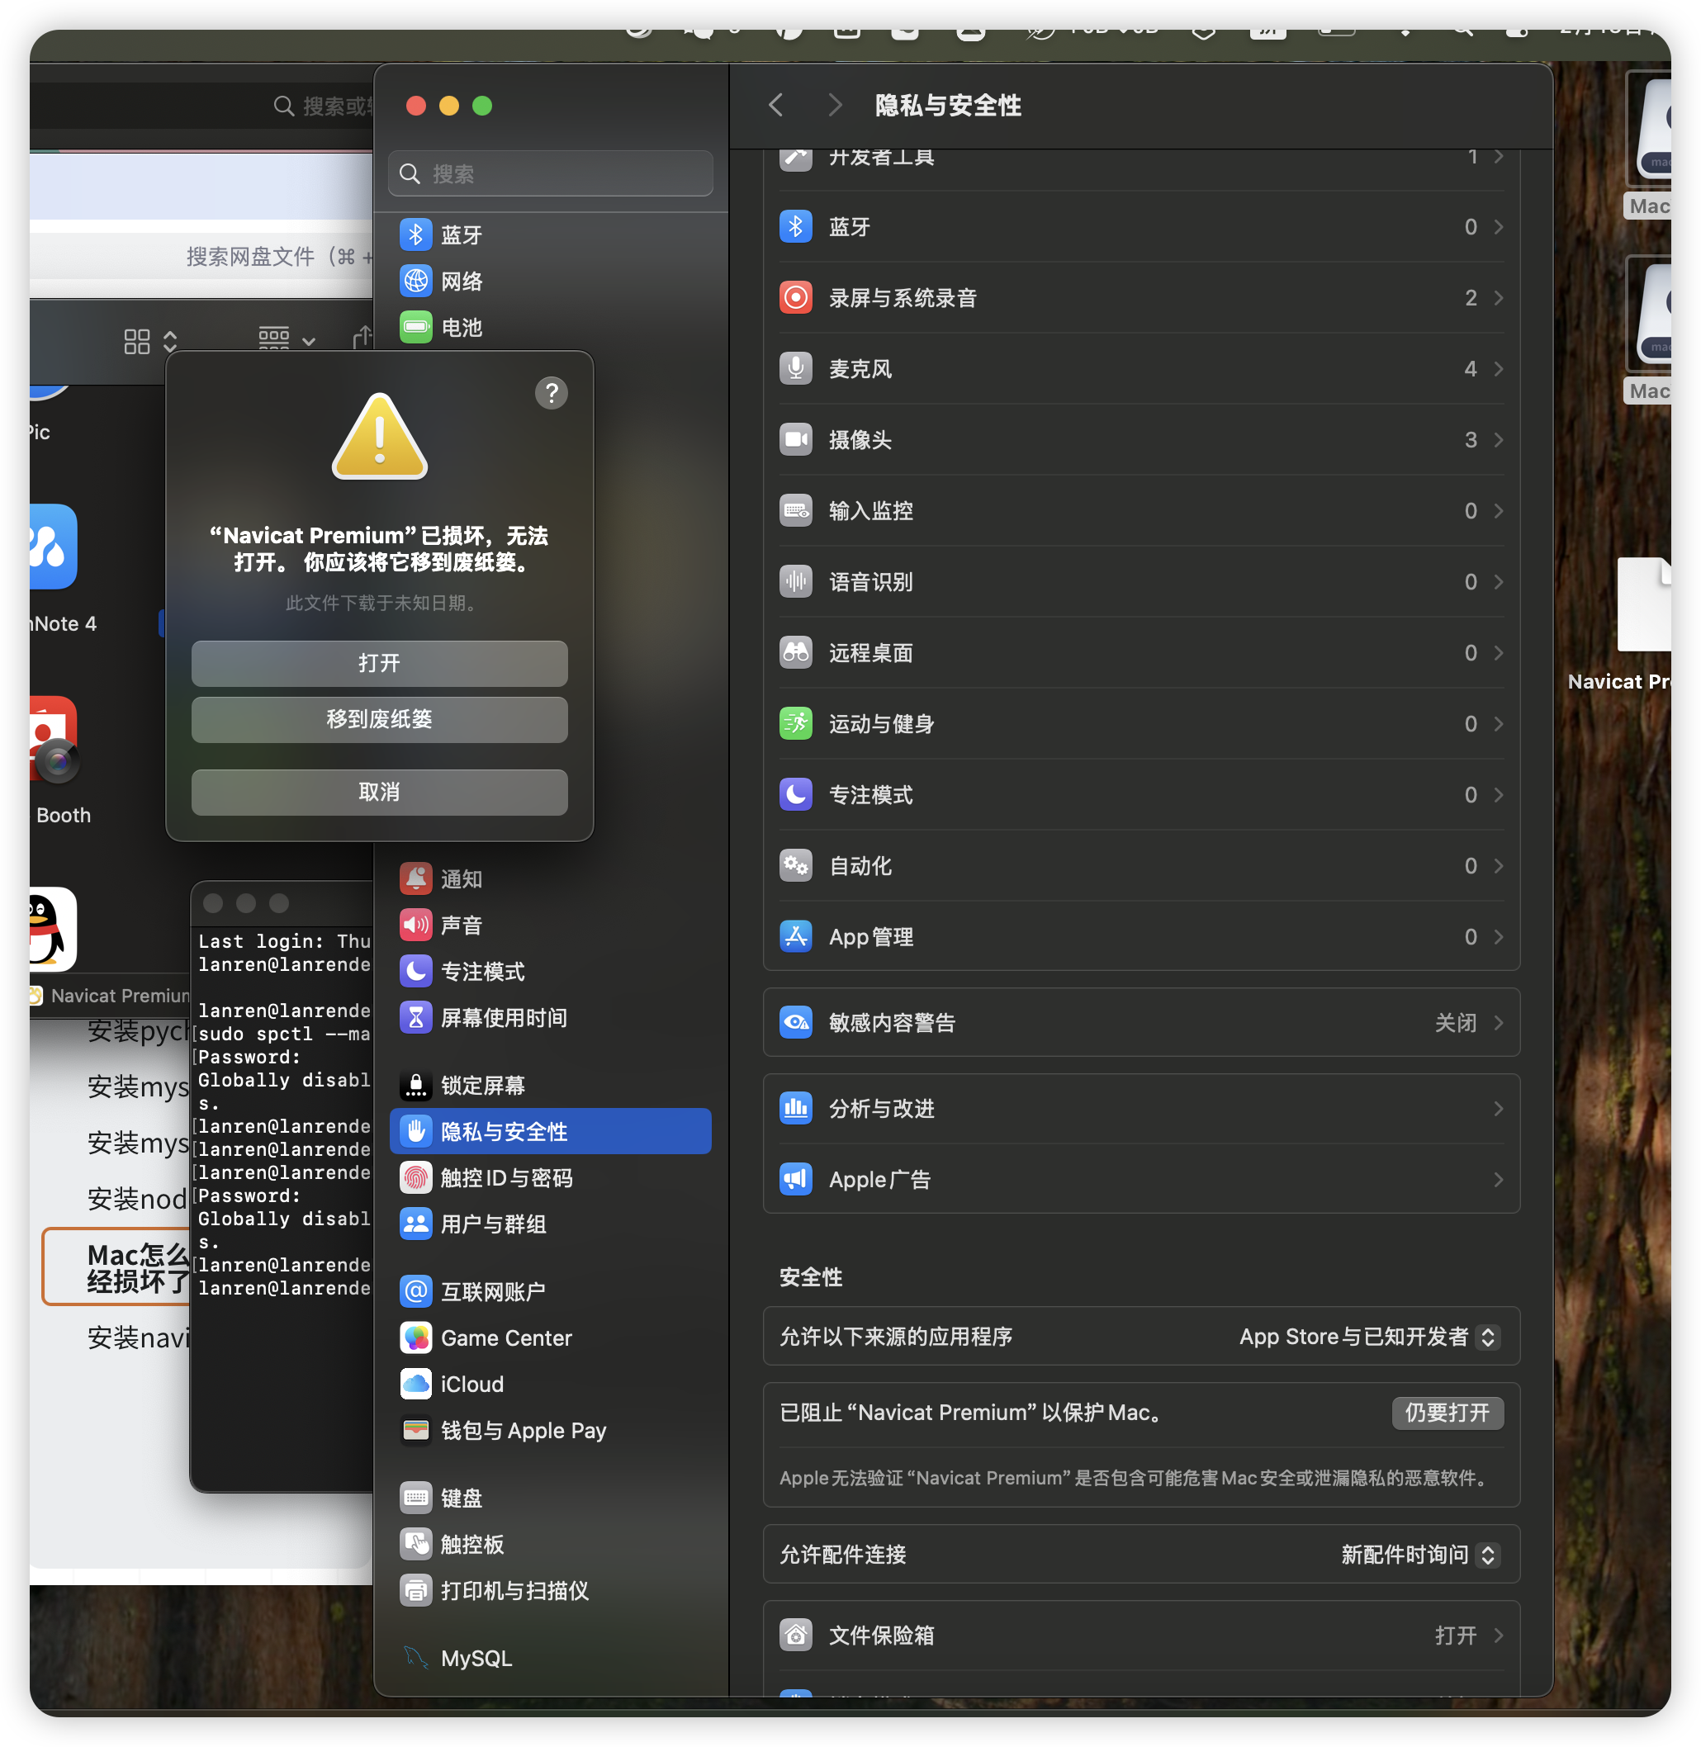
Task: Expand the 摄像头 row chevron
Action: 1498,439
